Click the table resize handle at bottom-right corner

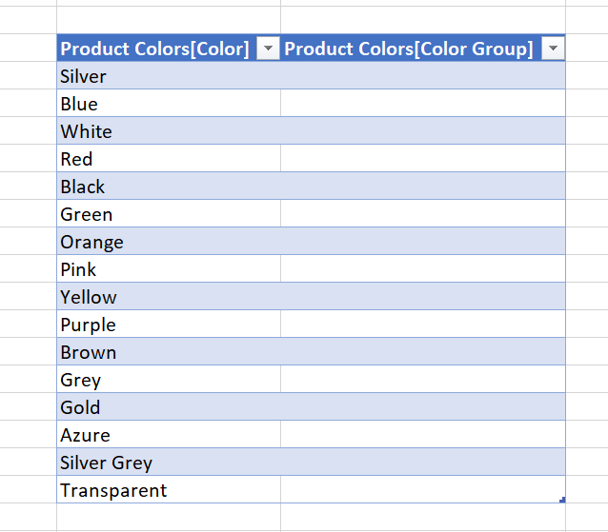click(562, 500)
